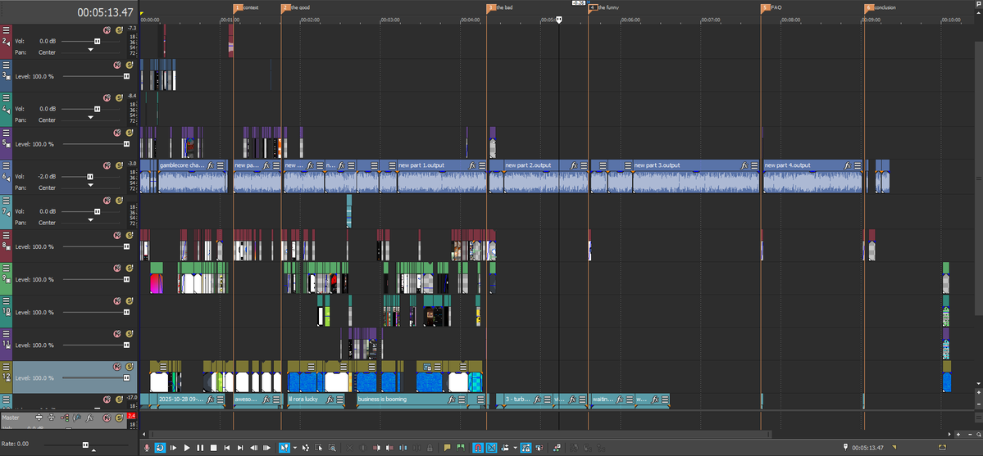Select the Zoom Edit tool
Image resolution: width=983 pixels, height=456 pixels.
(x=332, y=448)
